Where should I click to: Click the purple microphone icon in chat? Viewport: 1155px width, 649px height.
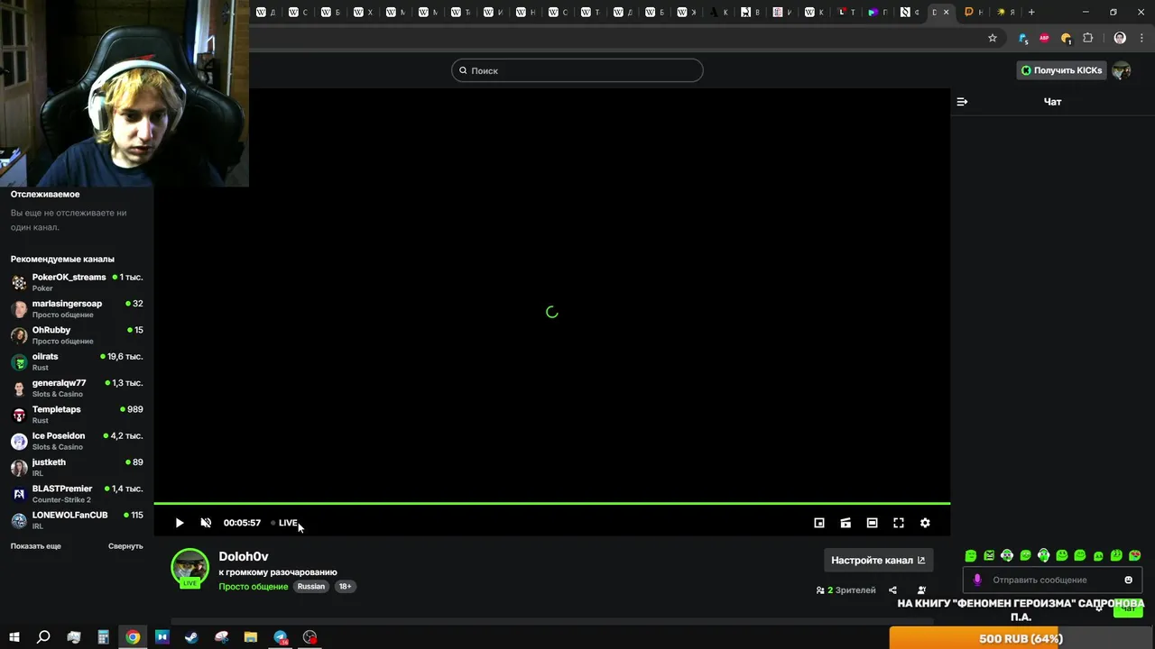coord(976,580)
